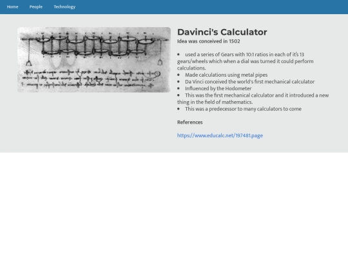Click the "References" label
The width and height of the screenshot is (348, 261).
[189, 122]
